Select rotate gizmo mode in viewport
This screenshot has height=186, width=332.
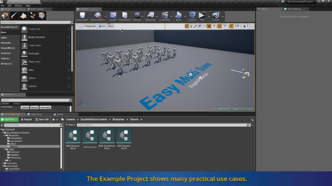click(x=191, y=26)
